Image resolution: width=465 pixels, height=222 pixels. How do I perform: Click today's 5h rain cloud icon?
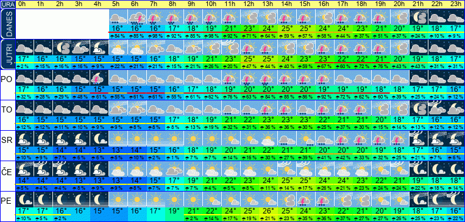point(118,17)
